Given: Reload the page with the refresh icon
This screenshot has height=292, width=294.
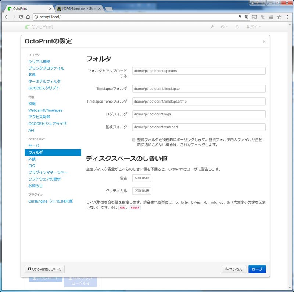Looking at the screenshot, I should pyautogui.click(x=21, y=17).
